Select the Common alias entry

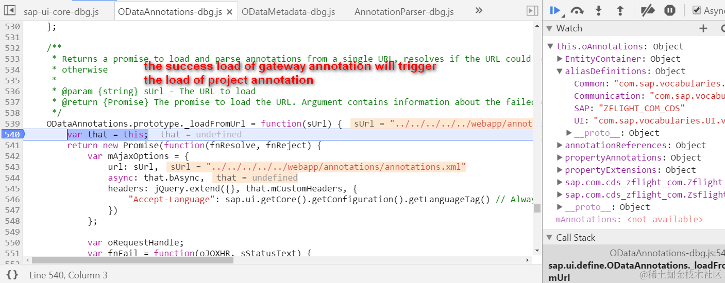pyautogui.click(x=649, y=83)
